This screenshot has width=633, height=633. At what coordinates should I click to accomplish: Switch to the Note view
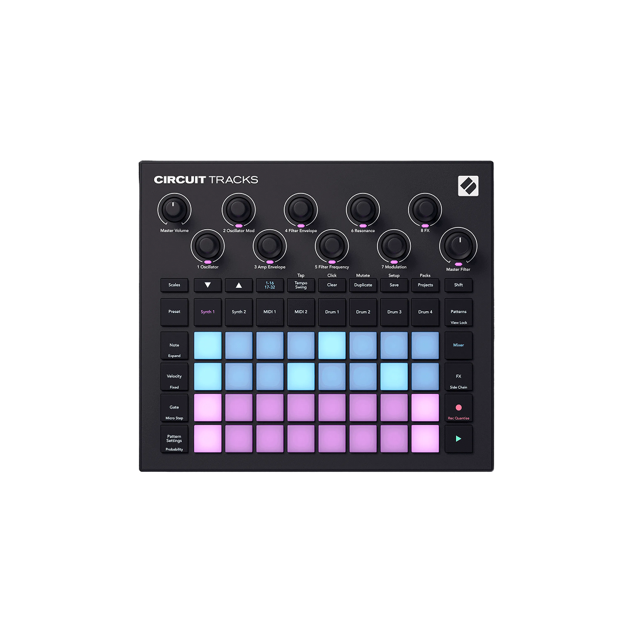174,345
